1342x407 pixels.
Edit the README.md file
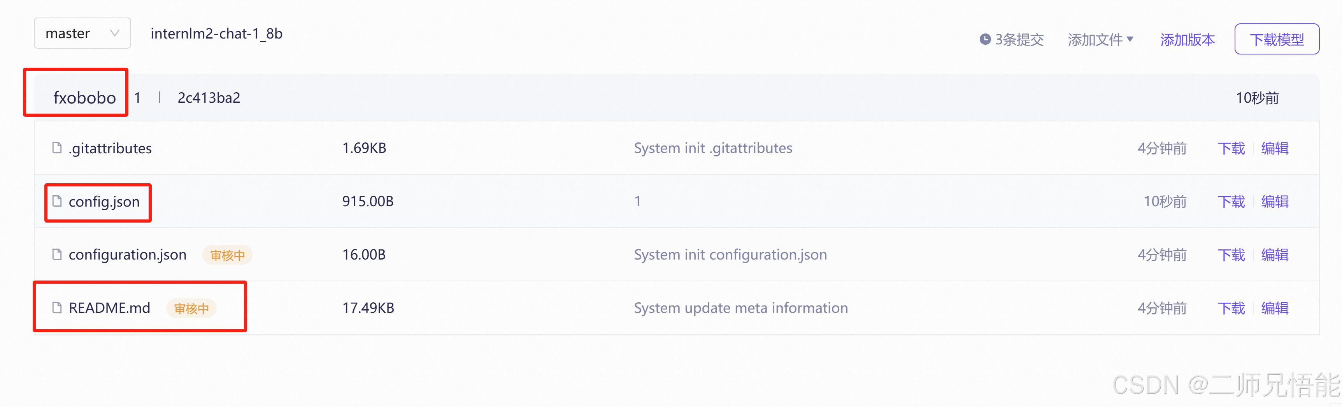click(x=1275, y=308)
